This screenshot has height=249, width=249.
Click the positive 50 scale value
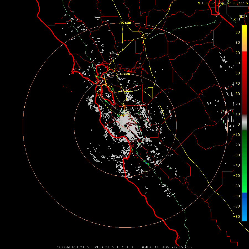[x=238, y=73]
